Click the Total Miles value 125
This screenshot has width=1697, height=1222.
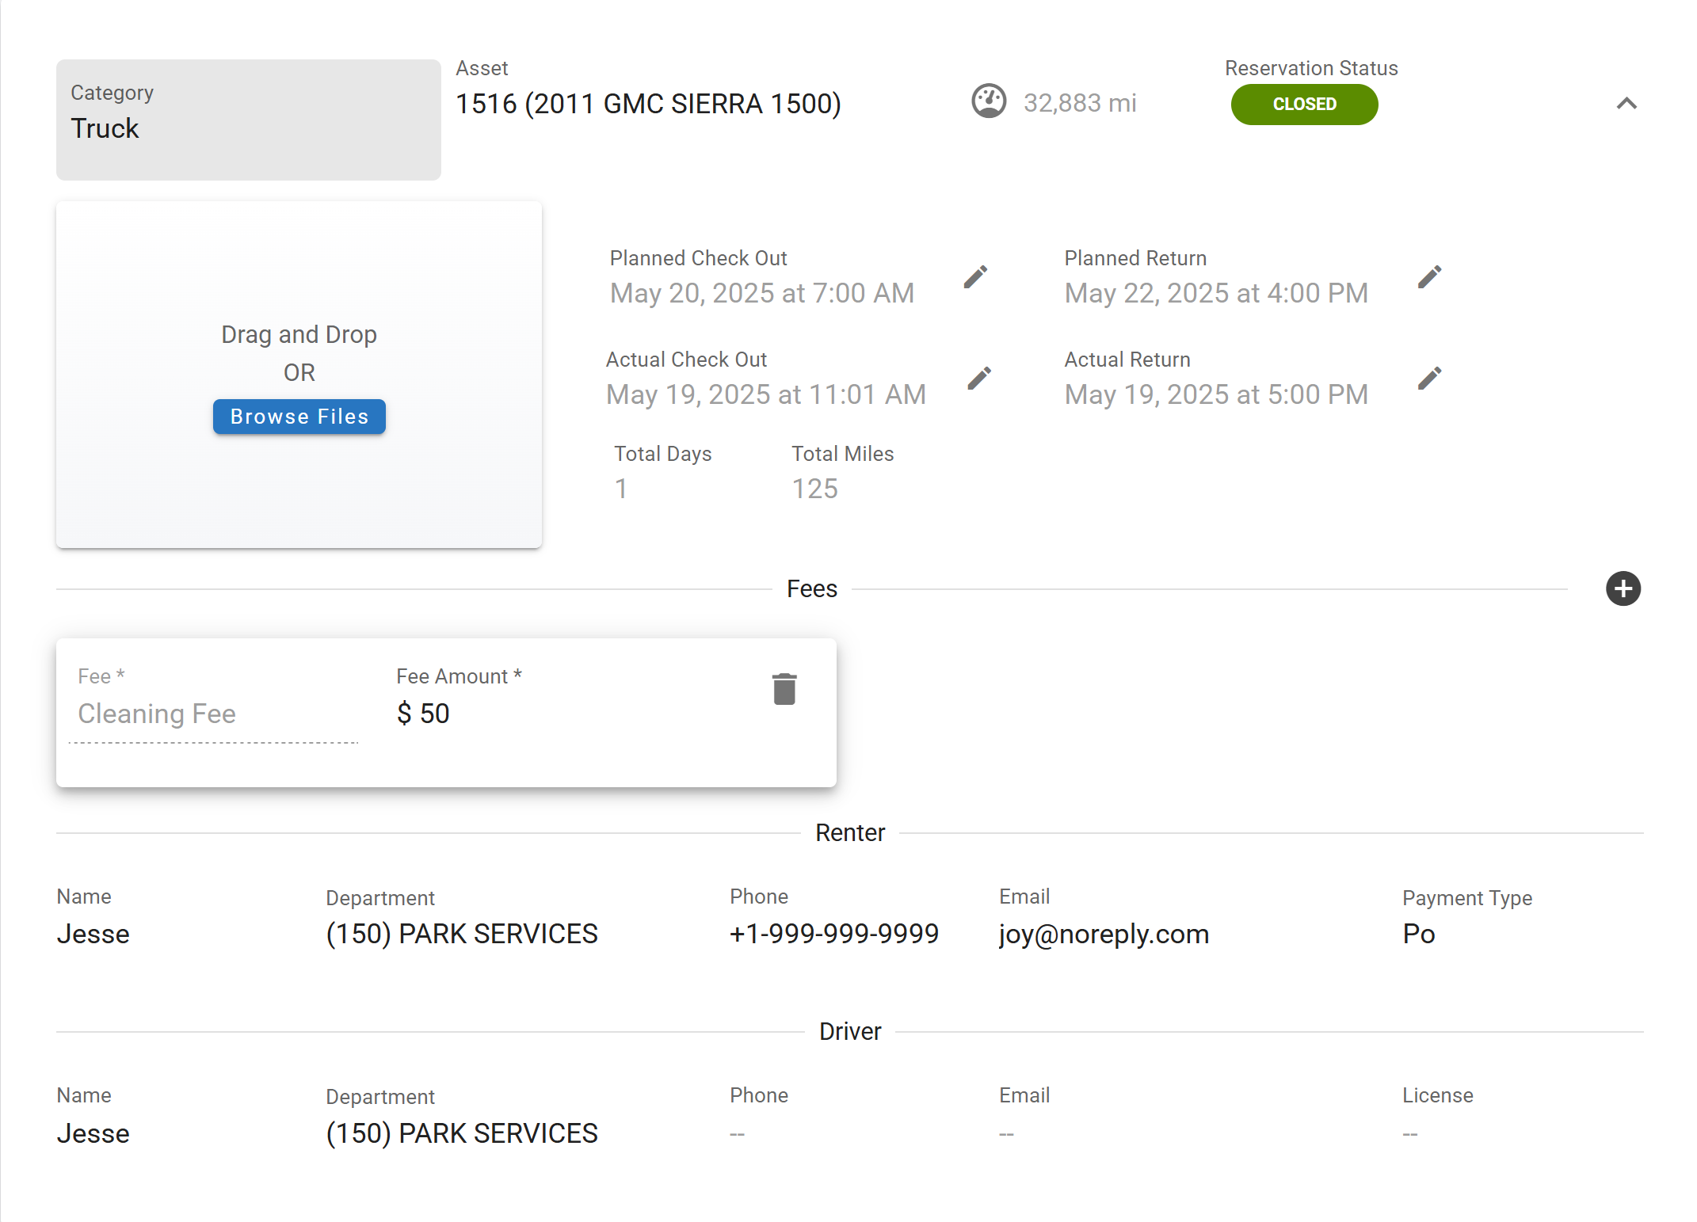pos(814,489)
